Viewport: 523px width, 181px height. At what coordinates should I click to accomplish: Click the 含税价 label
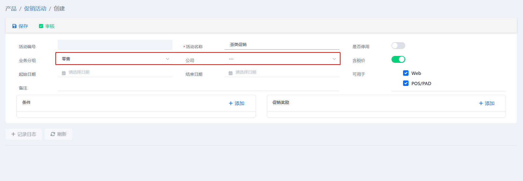click(359, 61)
